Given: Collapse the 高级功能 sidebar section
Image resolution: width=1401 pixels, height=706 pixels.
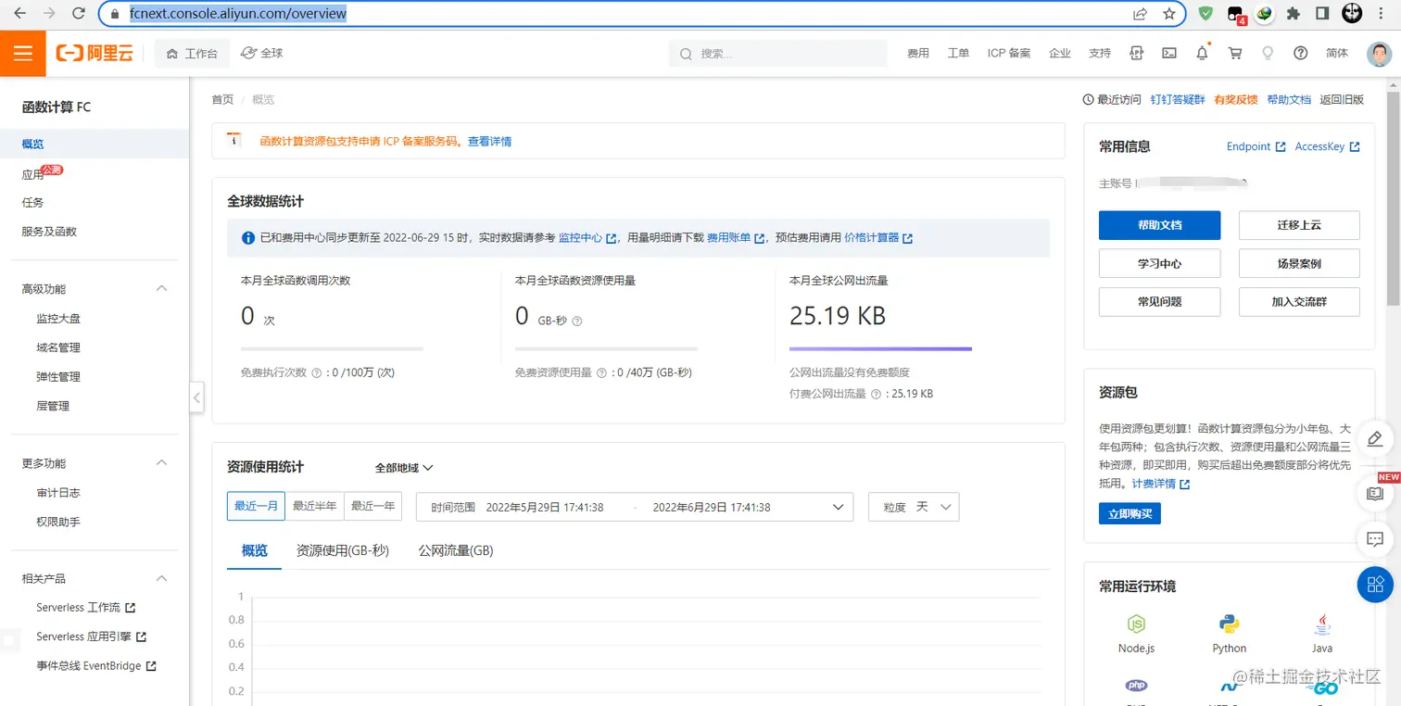Looking at the screenshot, I should 161,288.
